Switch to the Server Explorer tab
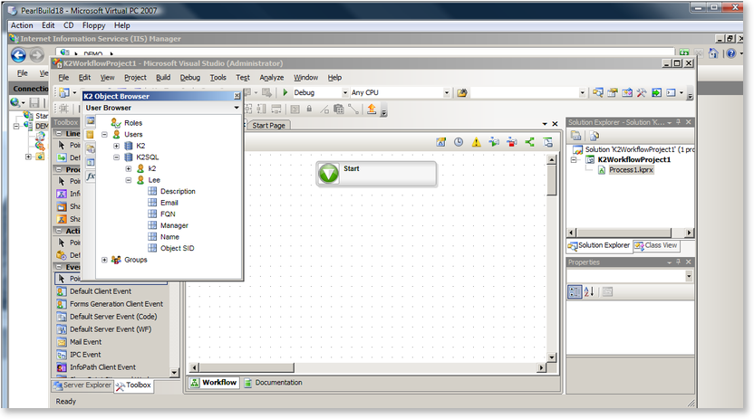754x419 pixels. 82,385
